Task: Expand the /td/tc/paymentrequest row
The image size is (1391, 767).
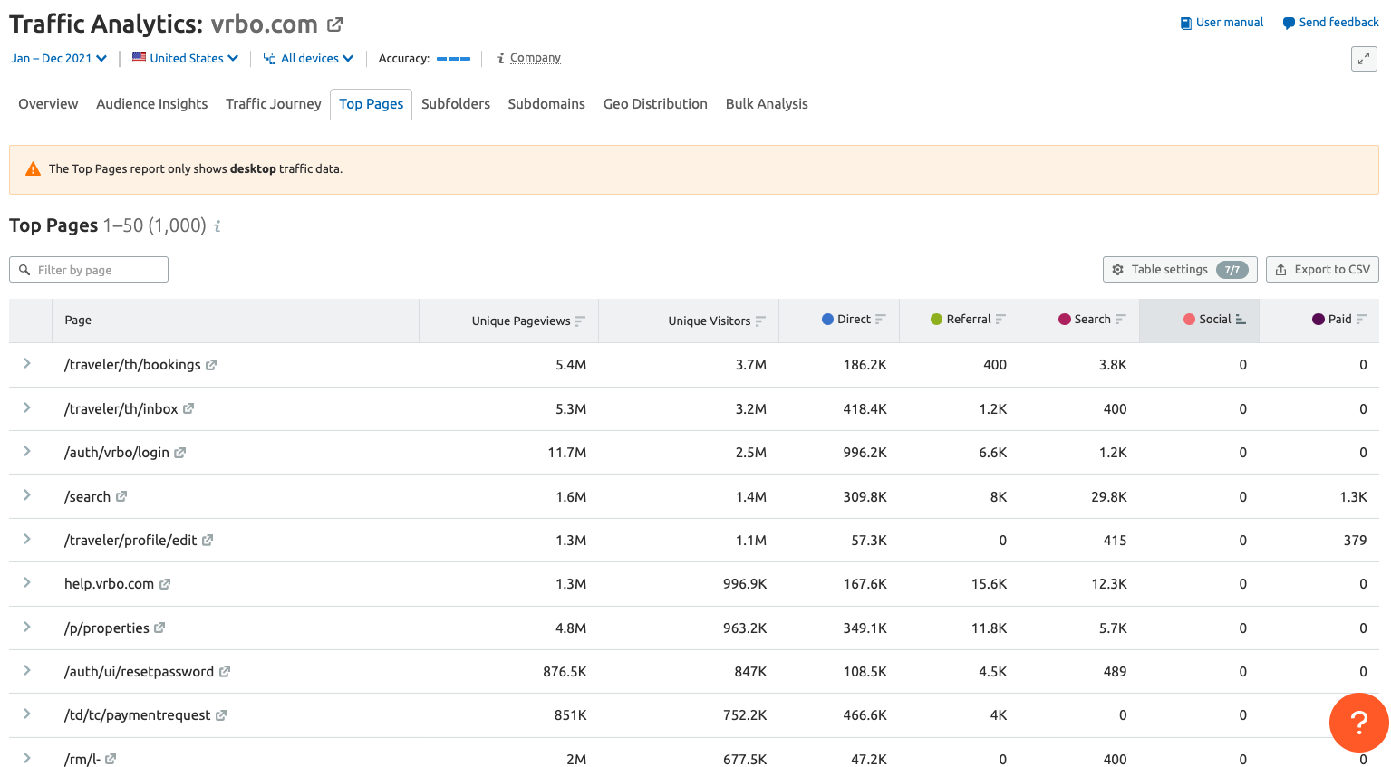Action: coord(27,714)
